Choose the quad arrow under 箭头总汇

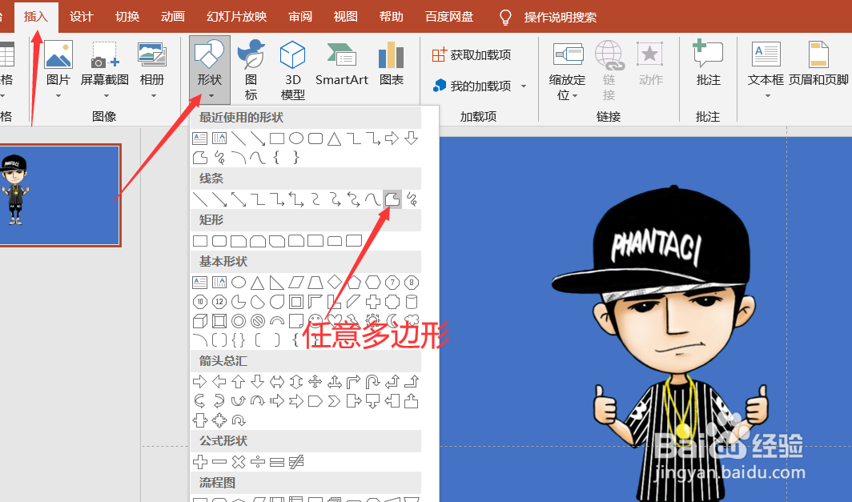pos(315,382)
